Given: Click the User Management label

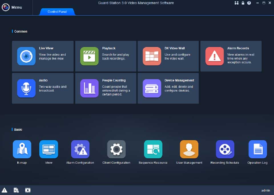Looking at the screenshot, I should (189, 163).
